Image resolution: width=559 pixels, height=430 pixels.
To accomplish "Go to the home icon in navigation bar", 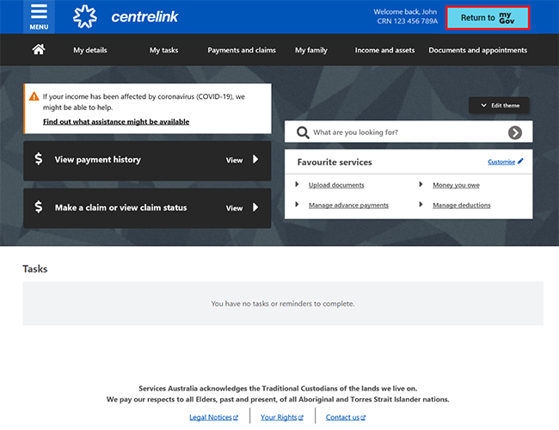I will pyautogui.click(x=39, y=49).
